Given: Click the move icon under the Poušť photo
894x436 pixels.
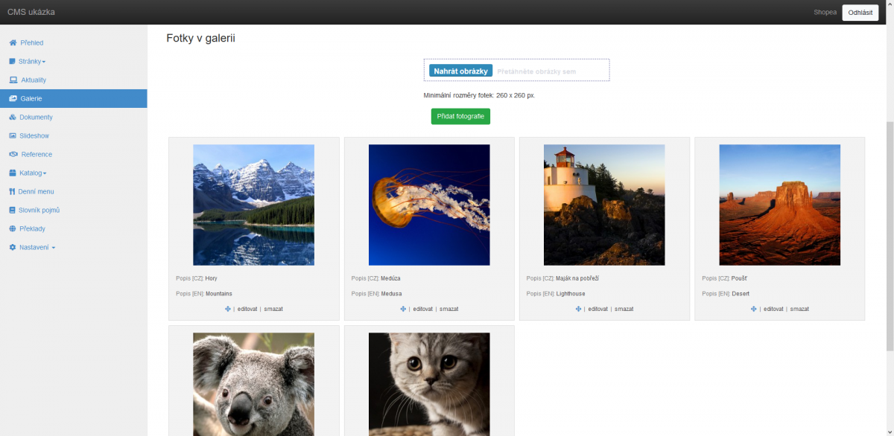Looking at the screenshot, I should [x=754, y=309].
